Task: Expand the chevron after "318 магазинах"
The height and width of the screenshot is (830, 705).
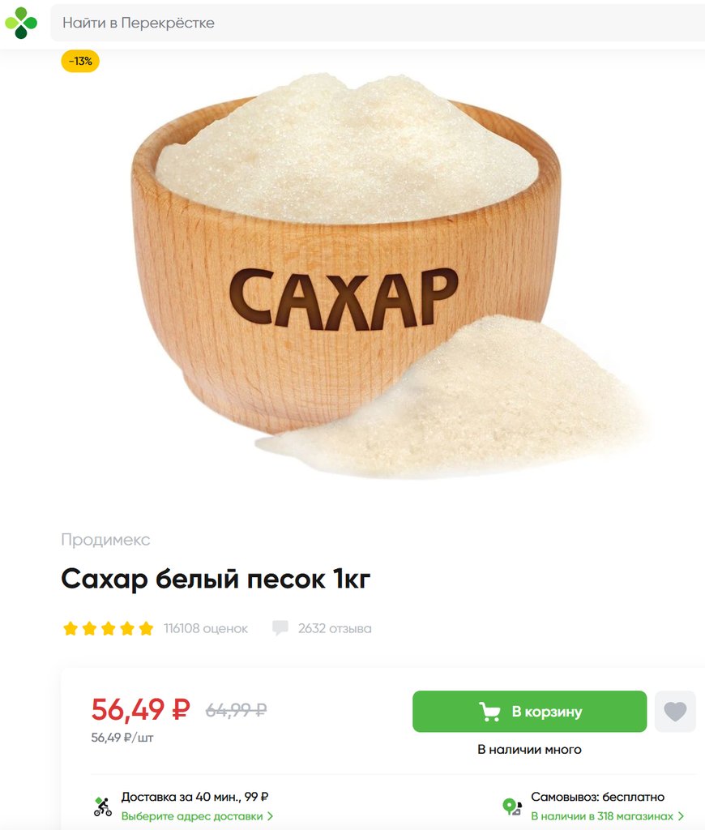Action: [681, 816]
